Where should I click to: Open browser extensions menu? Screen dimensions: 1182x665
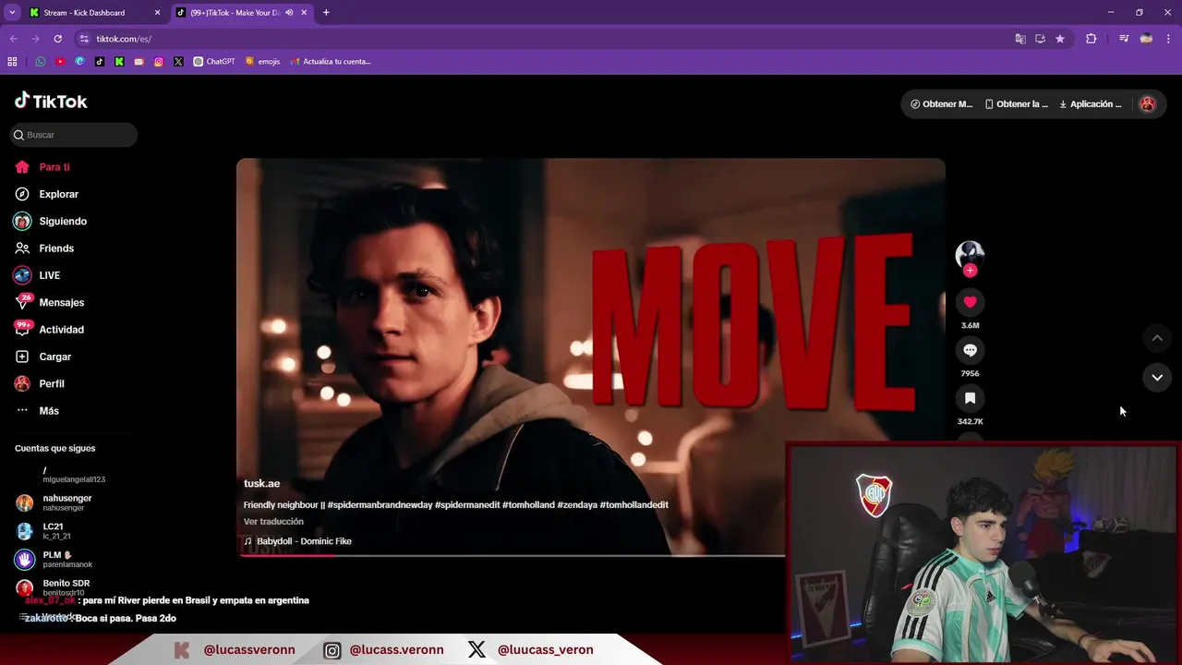[1092, 39]
